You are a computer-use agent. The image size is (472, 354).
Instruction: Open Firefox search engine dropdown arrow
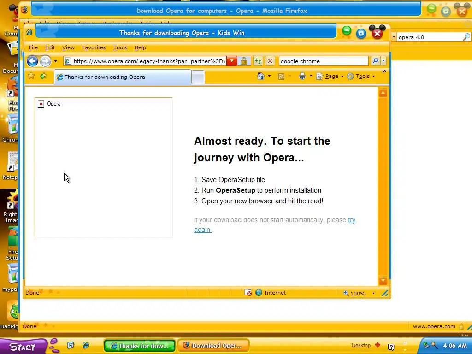394,37
